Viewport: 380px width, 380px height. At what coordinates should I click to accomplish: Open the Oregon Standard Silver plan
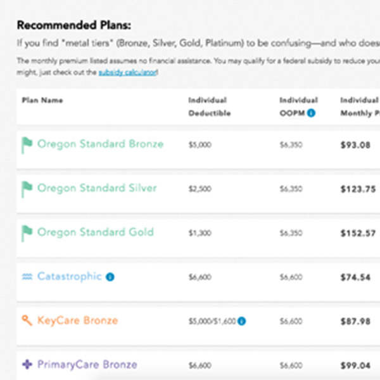97,188
